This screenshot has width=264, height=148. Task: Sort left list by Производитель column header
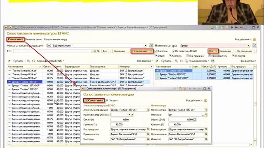[104, 67]
